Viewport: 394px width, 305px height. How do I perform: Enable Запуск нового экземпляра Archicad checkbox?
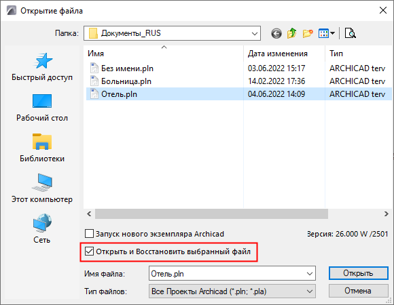(x=89, y=234)
